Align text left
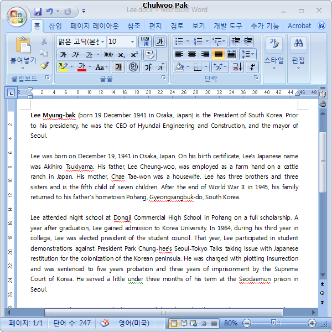332x332 pixels. (179, 54)
